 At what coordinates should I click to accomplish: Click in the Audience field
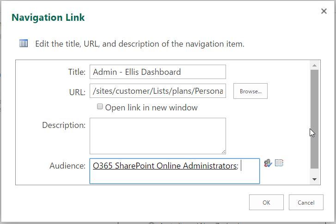(x=175, y=171)
